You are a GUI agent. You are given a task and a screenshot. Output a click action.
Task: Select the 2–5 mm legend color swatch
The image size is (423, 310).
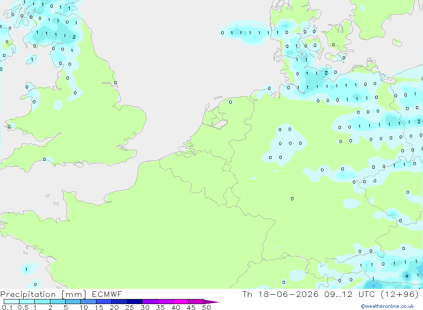pyautogui.click(x=58, y=302)
